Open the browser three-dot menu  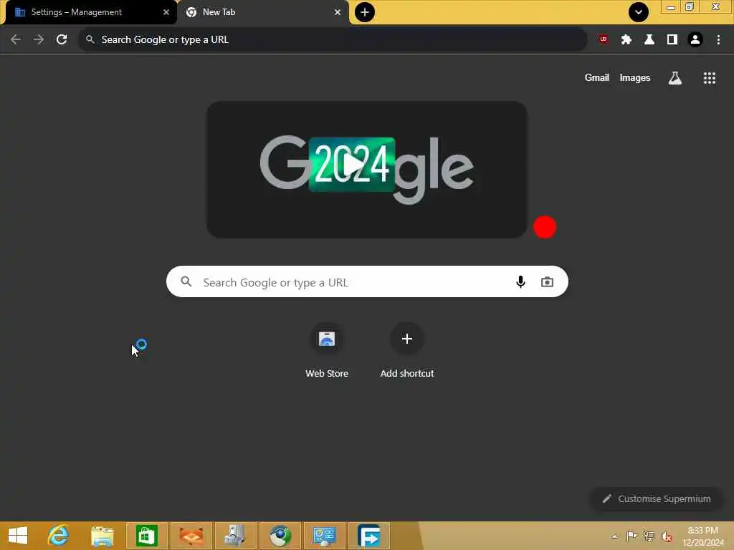[x=718, y=40]
